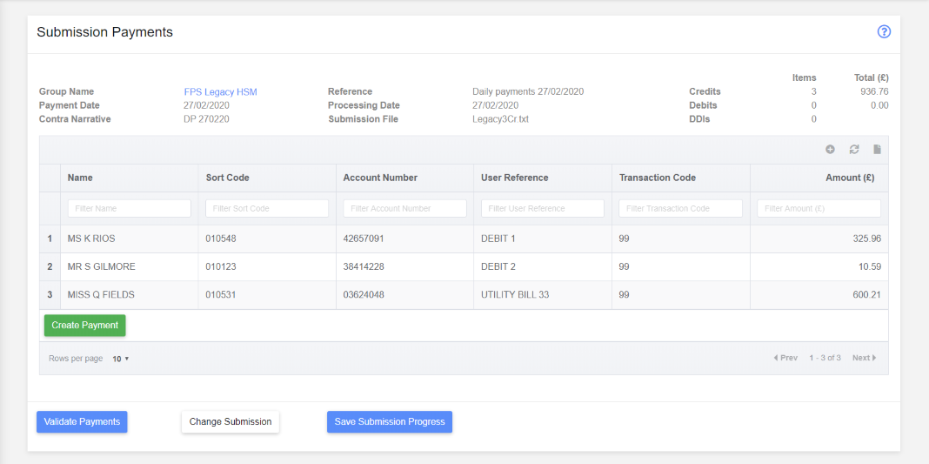Go to Next page of results
929x464 pixels.
click(865, 358)
